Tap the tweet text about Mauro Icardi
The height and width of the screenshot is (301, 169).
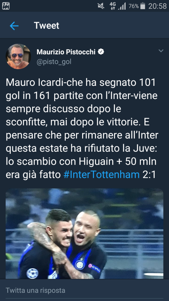pyautogui.click(x=82, y=129)
